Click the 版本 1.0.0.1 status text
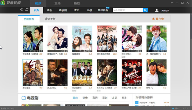192x110 pixels. pyautogui.click(x=181, y=108)
